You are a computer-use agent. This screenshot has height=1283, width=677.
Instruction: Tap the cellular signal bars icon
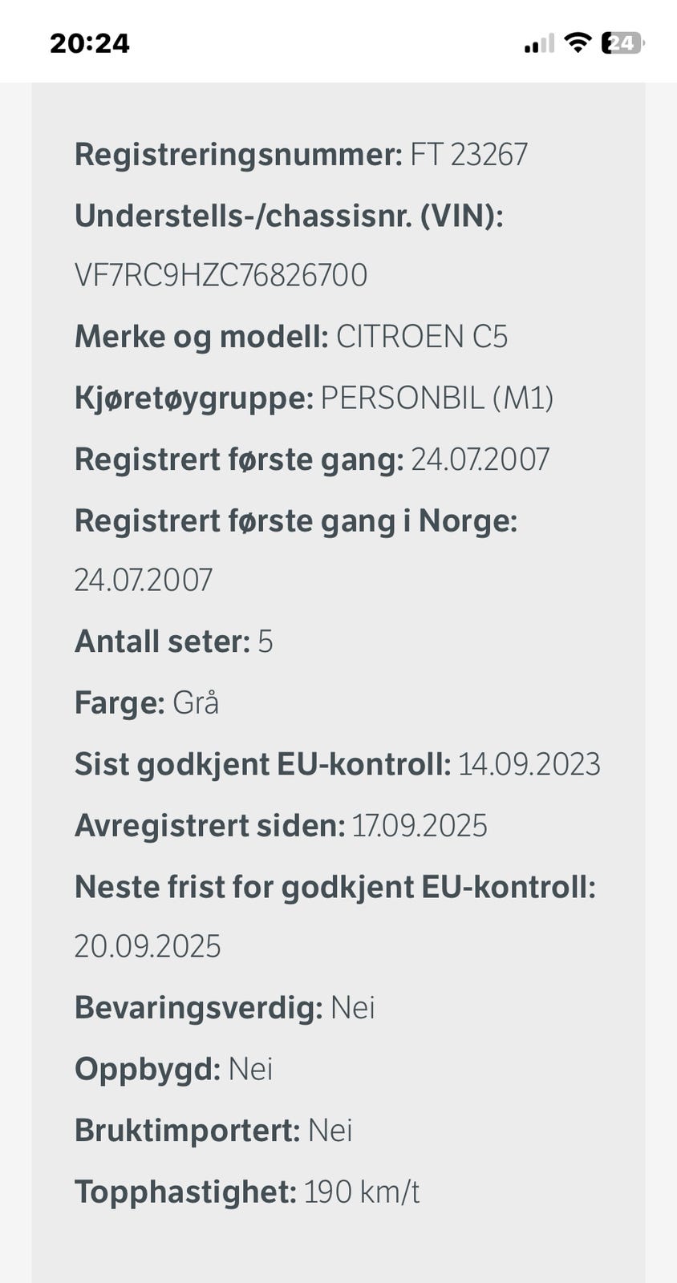tap(539, 43)
